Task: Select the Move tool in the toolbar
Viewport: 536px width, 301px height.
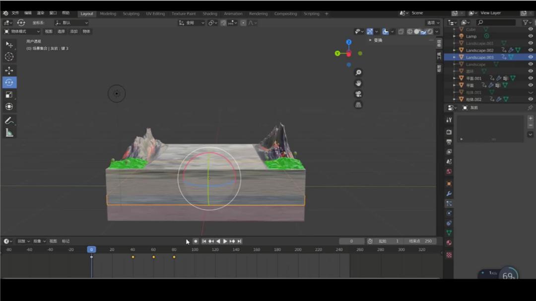Action: pos(9,71)
